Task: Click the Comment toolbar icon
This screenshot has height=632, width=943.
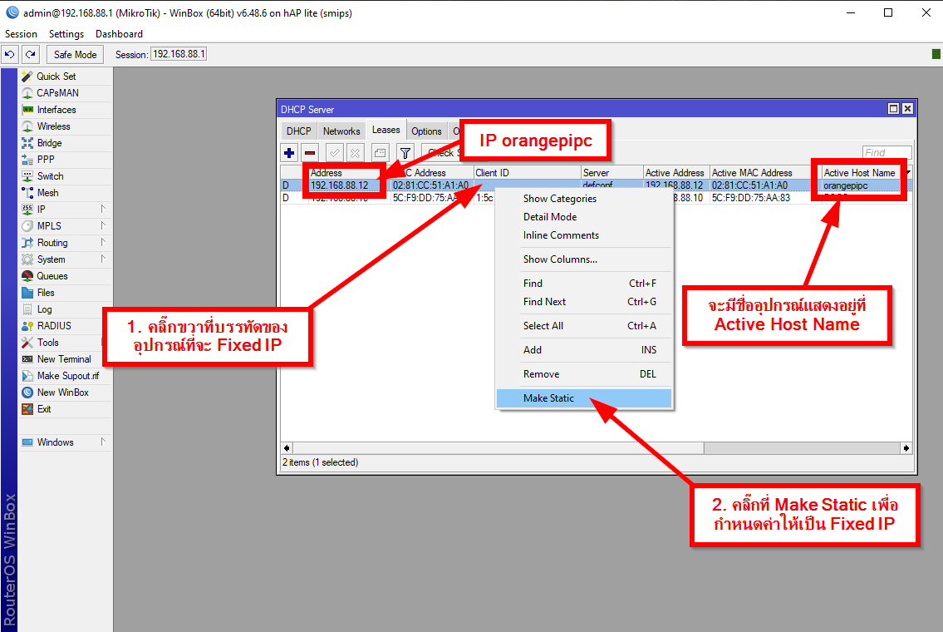Action: click(x=380, y=153)
